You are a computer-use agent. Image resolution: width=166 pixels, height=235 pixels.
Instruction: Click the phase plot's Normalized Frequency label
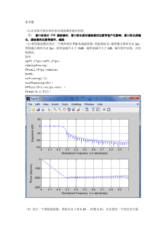click(85, 193)
